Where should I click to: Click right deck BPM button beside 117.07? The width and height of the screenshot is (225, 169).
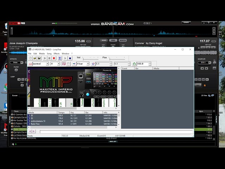coord(214,41)
